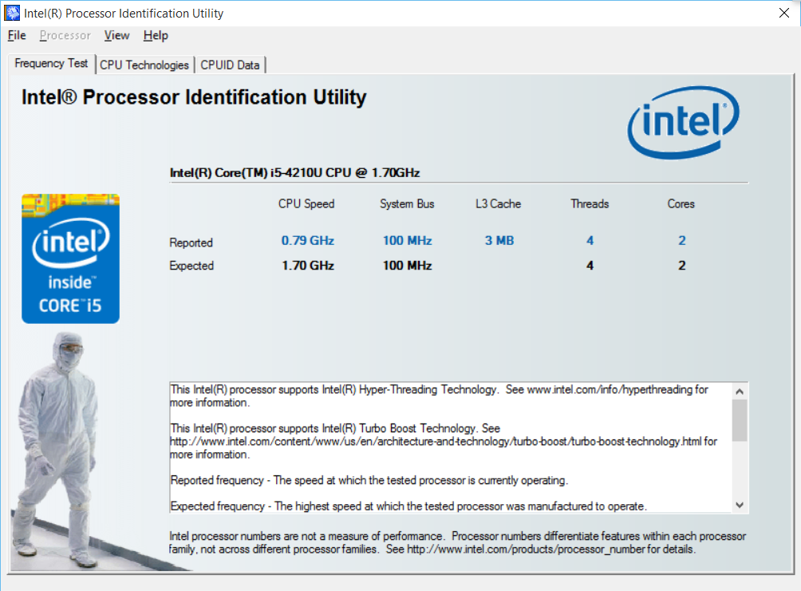This screenshot has width=801, height=591.
Task: Click the reported CPU speed 0.79 GHz
Action: coord(307,241)
